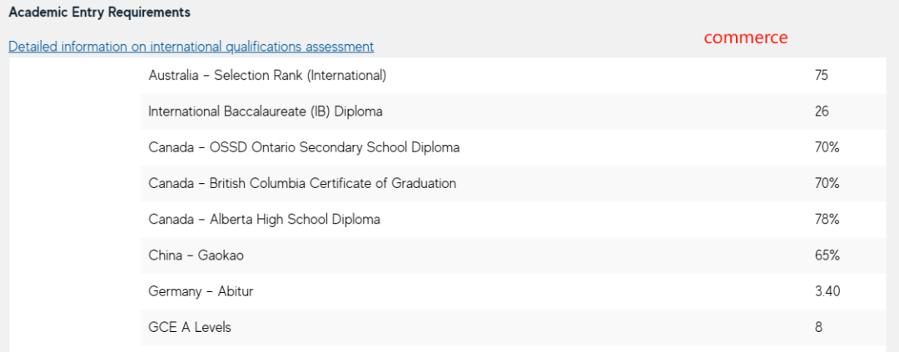Viewport: 899px width, 352px height.
Task: Click the empty cell left of Gaokao row
Action: pyautogui.click(x=76, y=255)
